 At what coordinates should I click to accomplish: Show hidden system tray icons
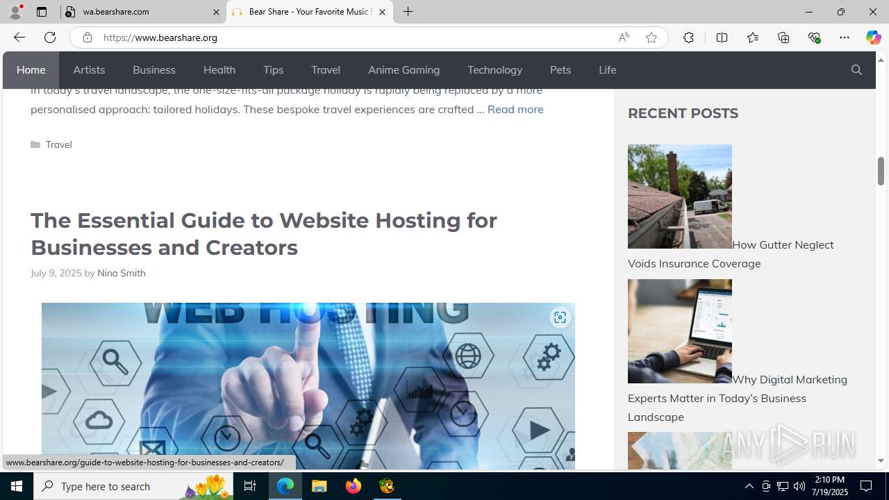pyautogui.click(x=749, y=486)
